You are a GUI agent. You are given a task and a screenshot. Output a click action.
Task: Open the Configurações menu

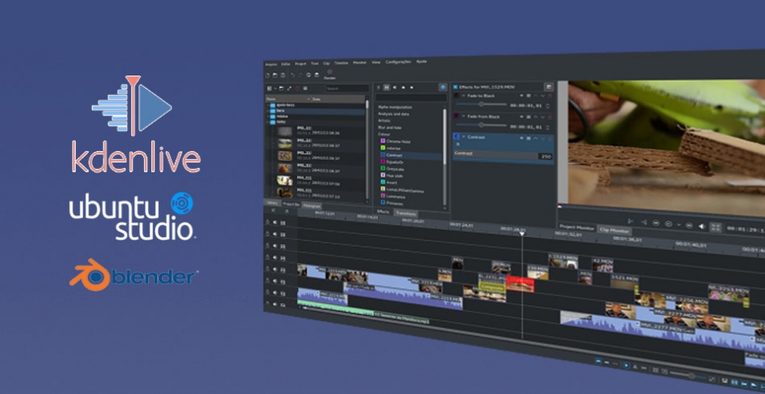(398, 62)
